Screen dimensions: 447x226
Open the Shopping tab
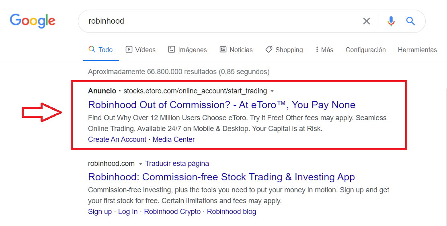point(284,50)
